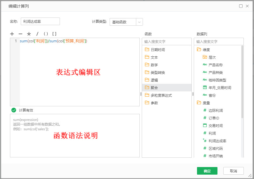Insert the division slash operator
The height and width of the screenshot is (179, 254).
click(x=37, y=34)
